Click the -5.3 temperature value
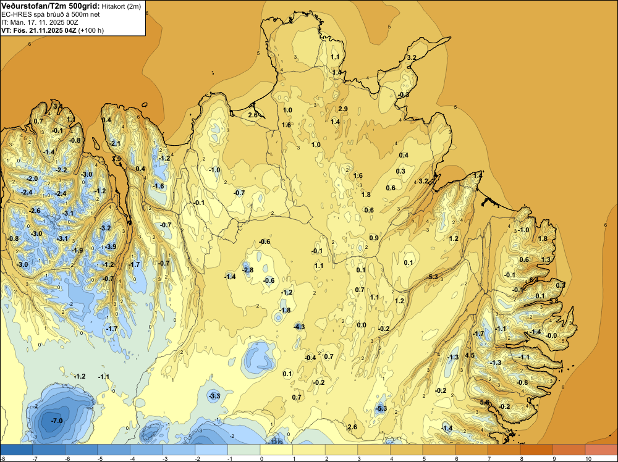 381,408
